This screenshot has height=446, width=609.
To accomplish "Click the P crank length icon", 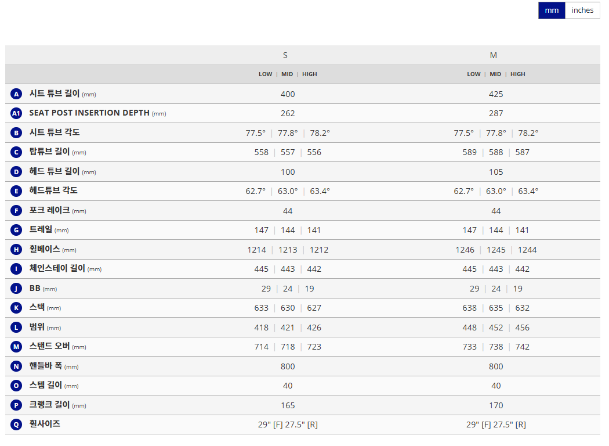I will [16, 405].
